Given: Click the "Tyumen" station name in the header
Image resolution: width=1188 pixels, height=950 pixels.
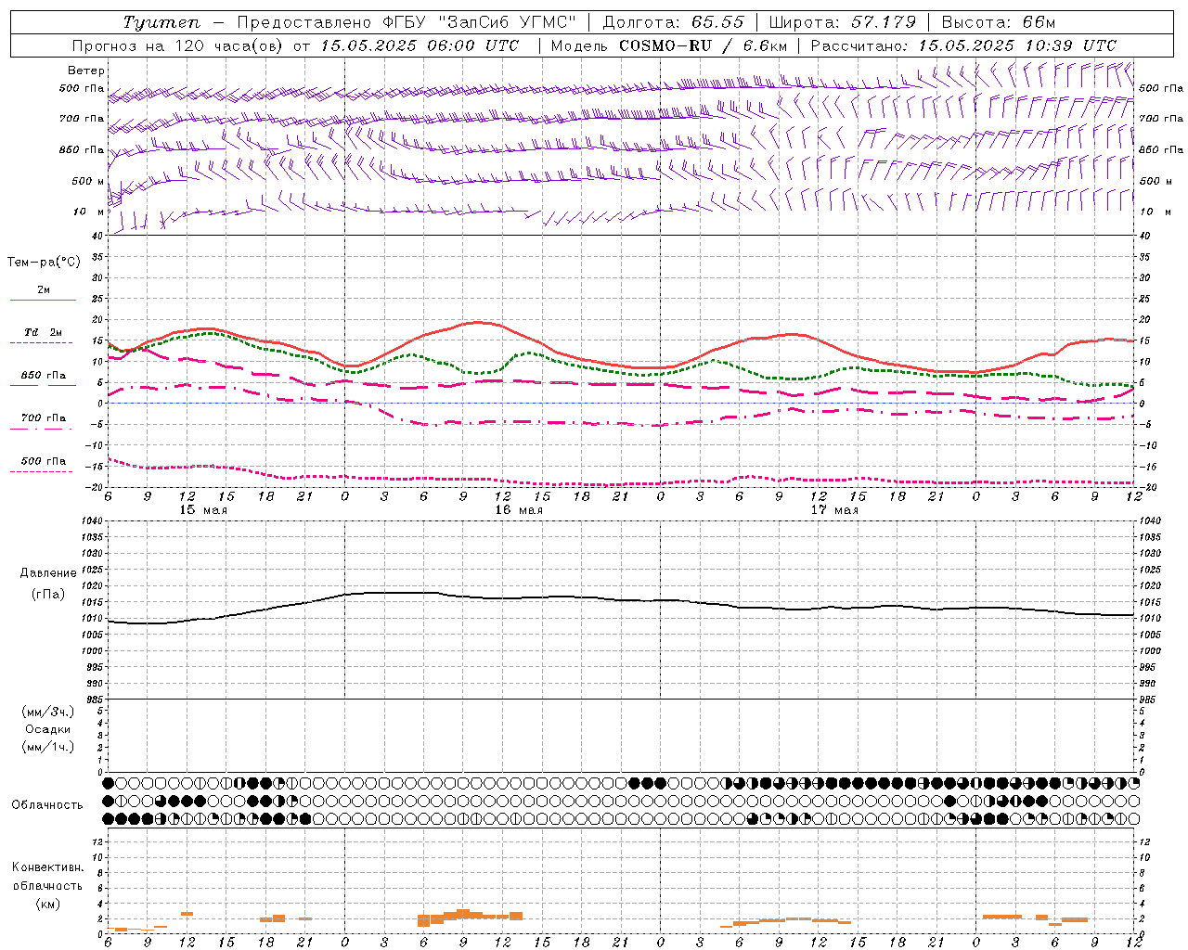Looking at the screenshot, I should coord(161,23).
